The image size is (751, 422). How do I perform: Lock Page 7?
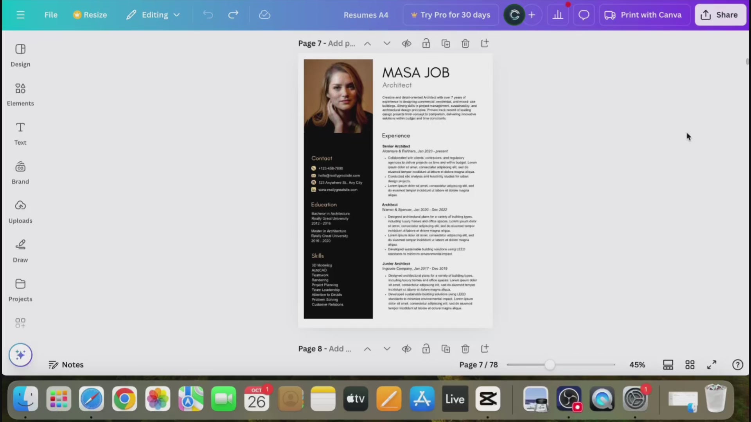pyautogui.click(x=426, y=43)
